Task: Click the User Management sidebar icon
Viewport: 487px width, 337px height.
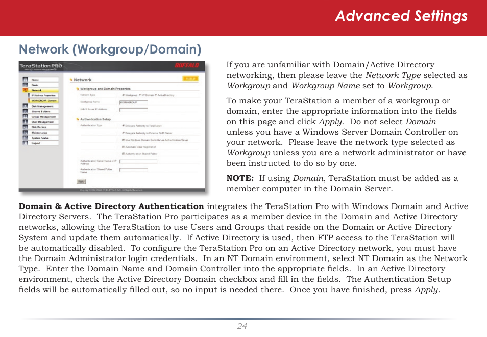Action: coord(25,122)
